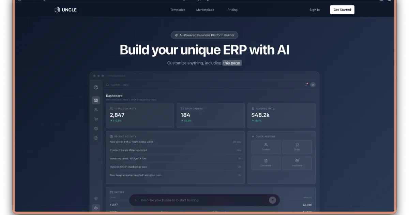
Task: Click the Contact quick action button
Action: [x=266, y=147]
